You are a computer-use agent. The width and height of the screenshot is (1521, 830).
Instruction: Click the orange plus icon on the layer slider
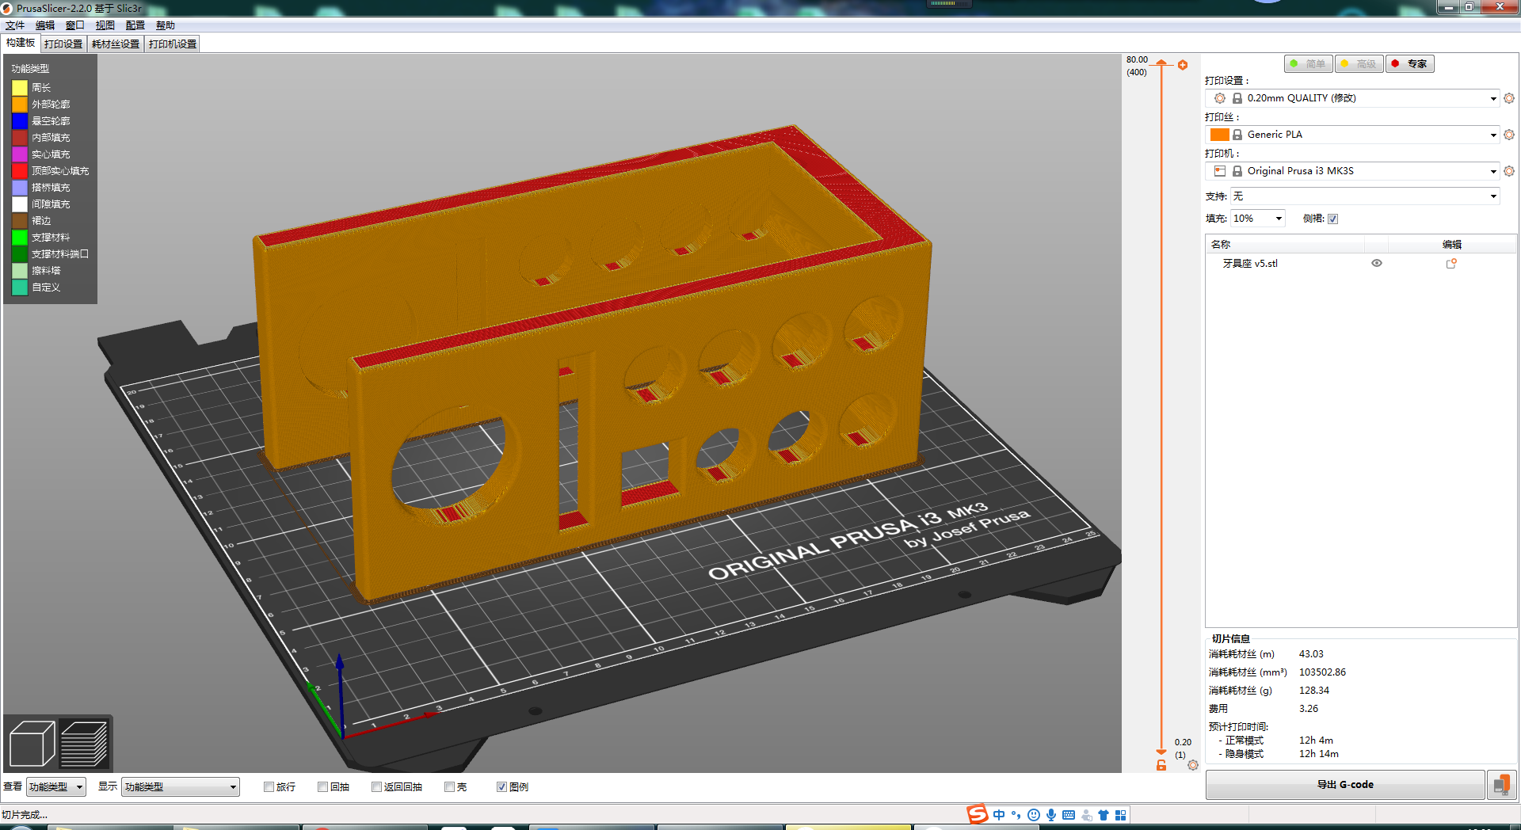1183,64
